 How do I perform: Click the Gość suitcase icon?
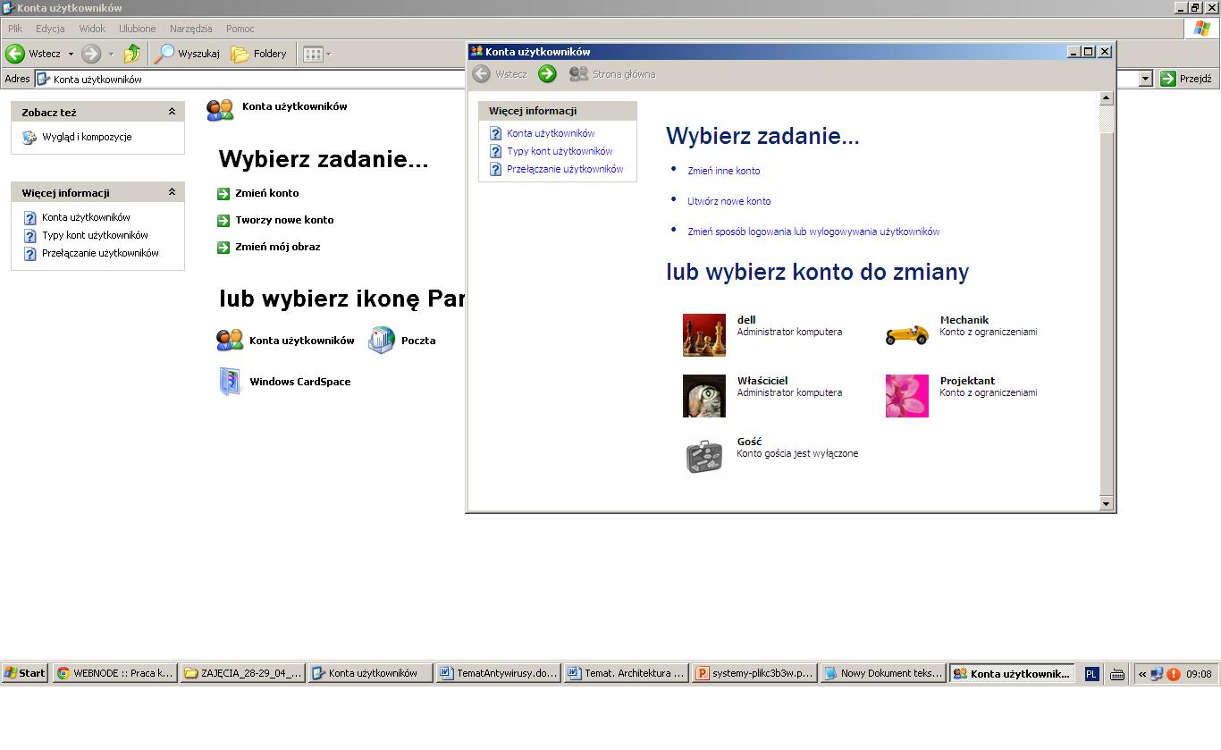tap(703, 456)
